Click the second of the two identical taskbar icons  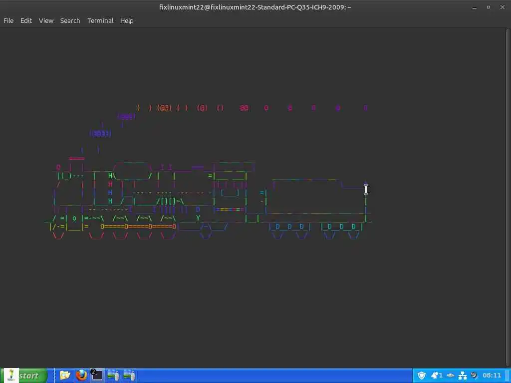[x=129, y=375]
